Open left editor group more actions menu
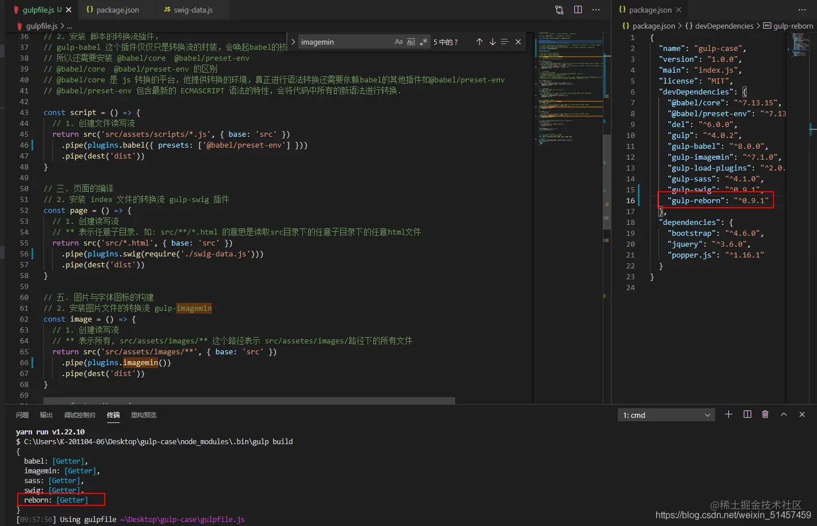 (x=596, y=10)
